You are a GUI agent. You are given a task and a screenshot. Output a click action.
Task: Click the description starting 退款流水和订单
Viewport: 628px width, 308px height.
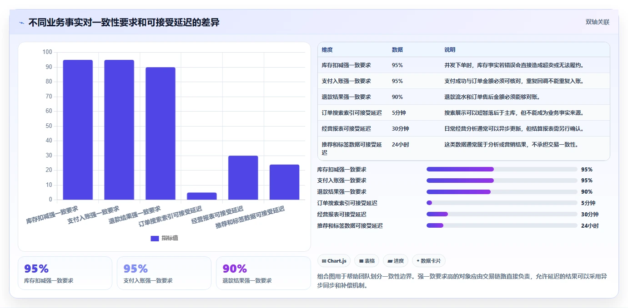492,97
